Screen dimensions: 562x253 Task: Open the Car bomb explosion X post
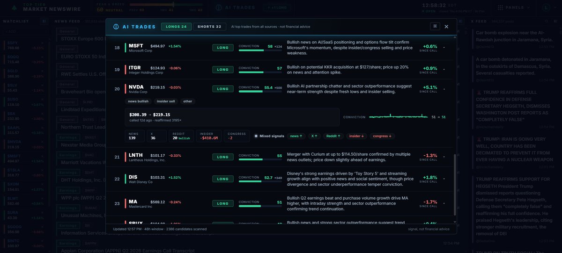pos(513,38)
